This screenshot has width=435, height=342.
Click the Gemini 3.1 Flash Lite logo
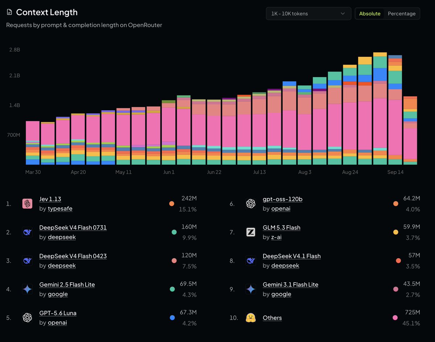pyautogui.click(x=251, y=289)
